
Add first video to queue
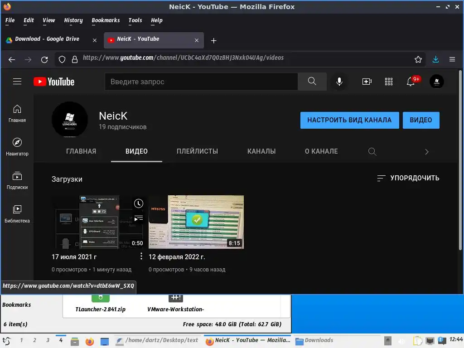pyautogui.click(x=139, y=218)
